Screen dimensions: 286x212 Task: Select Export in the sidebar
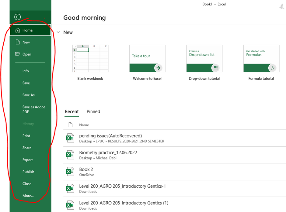pos(28,160)
